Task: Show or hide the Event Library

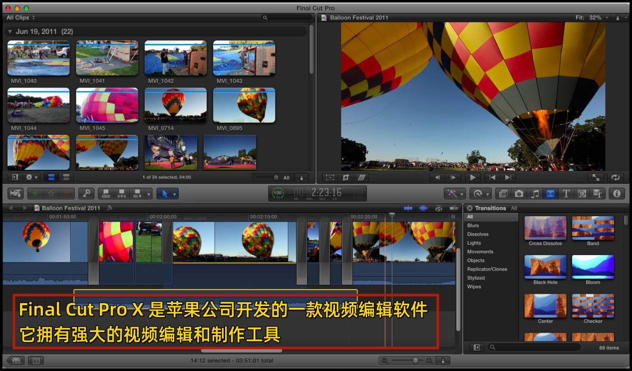Action: pos(15,177)
